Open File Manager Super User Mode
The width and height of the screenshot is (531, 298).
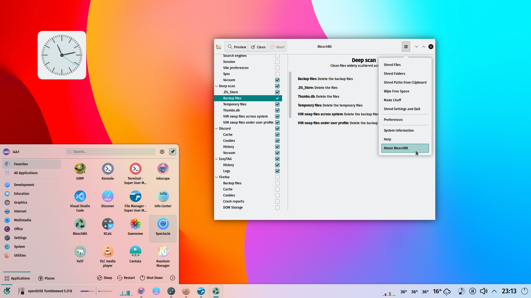pyautogui.click(x=135, y=201)
